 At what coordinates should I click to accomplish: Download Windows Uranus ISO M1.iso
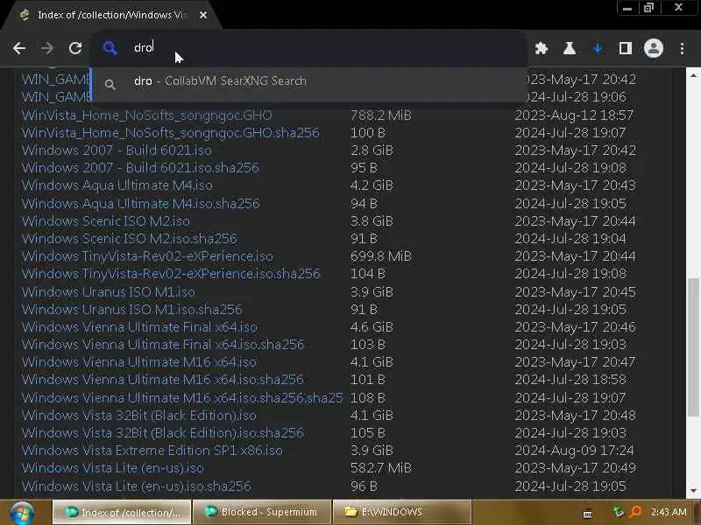click(x=108, y=292)
